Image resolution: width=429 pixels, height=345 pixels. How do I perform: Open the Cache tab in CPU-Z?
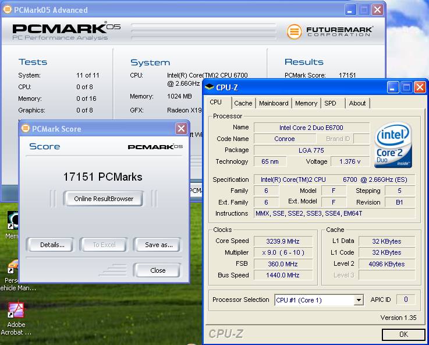pyautogui.click(x=243, y=103)
